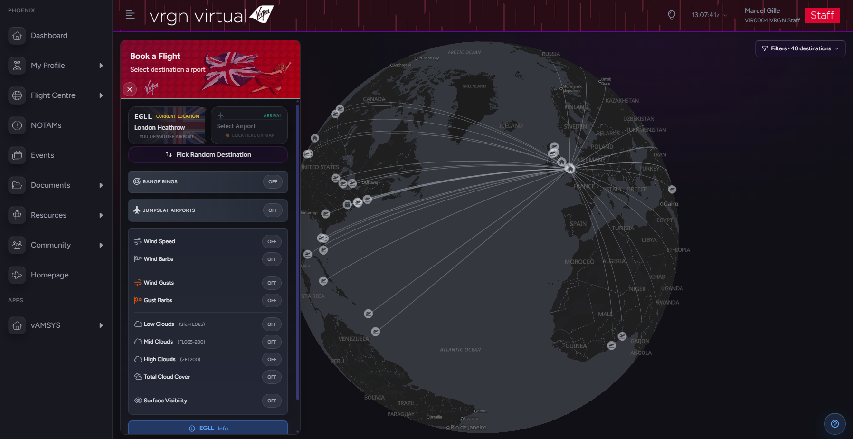The height and width of the screenshot is (439, 853).
Task: Click the Dashboard home icon
Action: click(x=17, y=36)
